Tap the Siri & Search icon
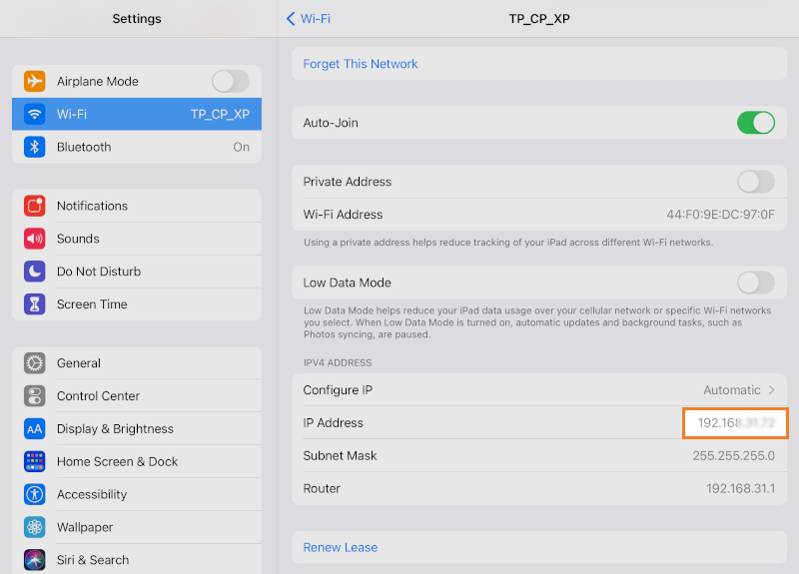Screen dimensions: 799x574 35,560
